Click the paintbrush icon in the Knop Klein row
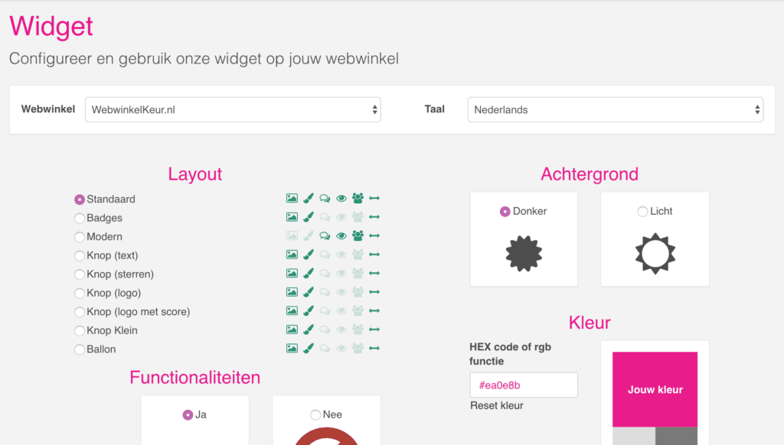The image size is (784, 445). coord(308,330)
